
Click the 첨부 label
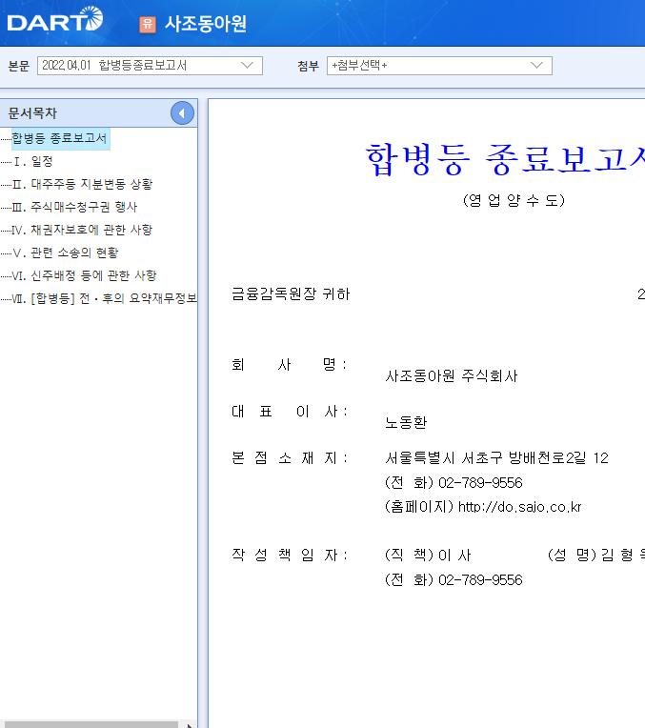(x=309, y=66)
